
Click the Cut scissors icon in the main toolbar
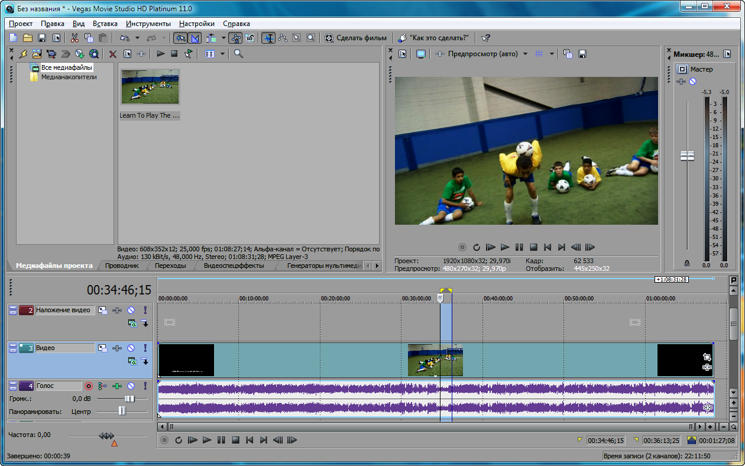(74, 38)
